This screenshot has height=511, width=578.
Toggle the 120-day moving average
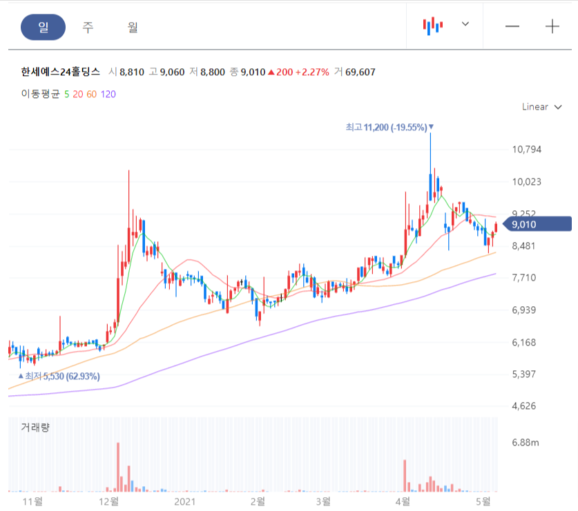point(108,94)
